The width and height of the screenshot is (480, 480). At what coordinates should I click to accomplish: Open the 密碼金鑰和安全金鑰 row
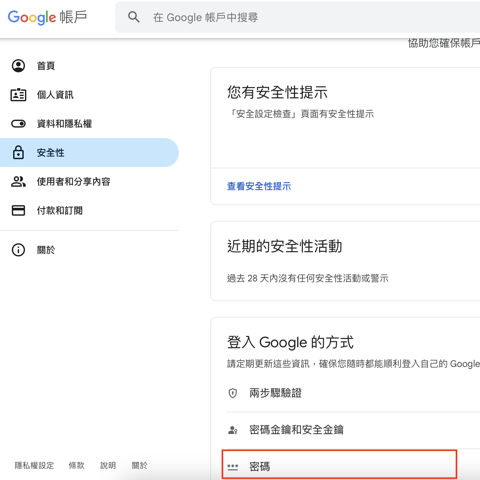tap(353, 430)
